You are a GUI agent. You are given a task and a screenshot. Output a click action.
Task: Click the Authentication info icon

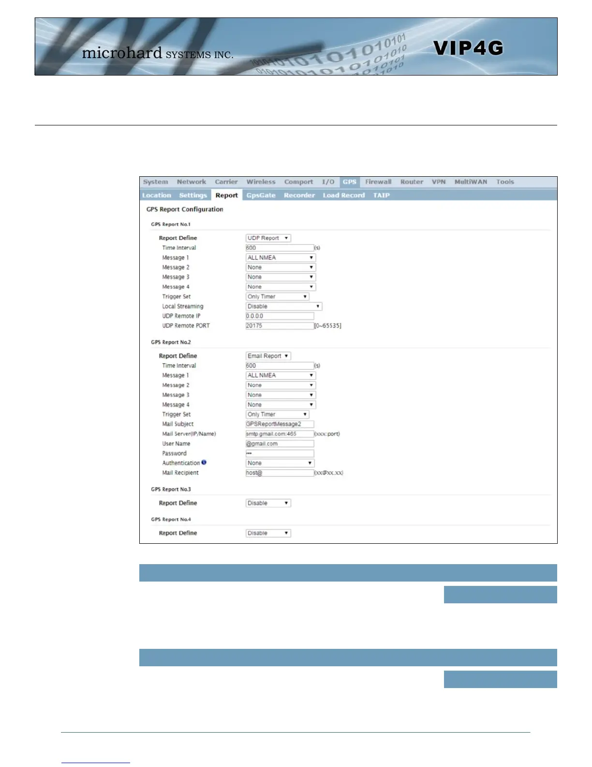point(204,462)
